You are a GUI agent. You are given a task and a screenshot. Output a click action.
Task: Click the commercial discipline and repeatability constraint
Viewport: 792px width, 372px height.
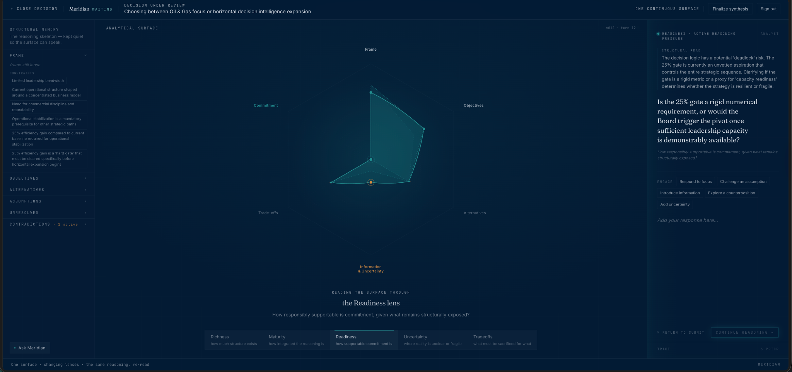49,107
